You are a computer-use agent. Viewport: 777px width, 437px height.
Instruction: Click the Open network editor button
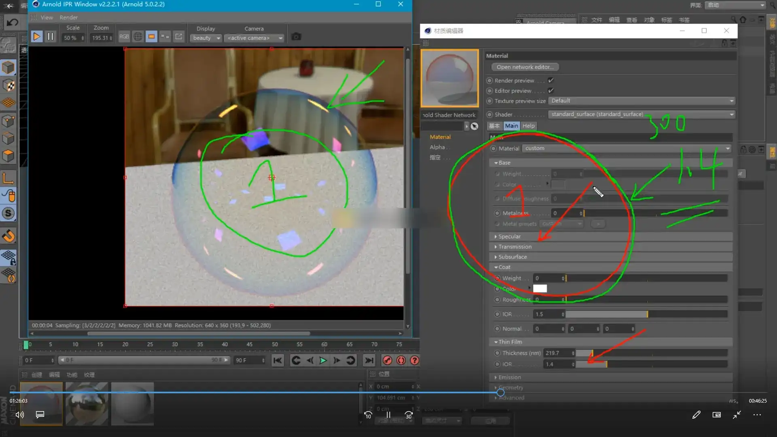(525, 67)
